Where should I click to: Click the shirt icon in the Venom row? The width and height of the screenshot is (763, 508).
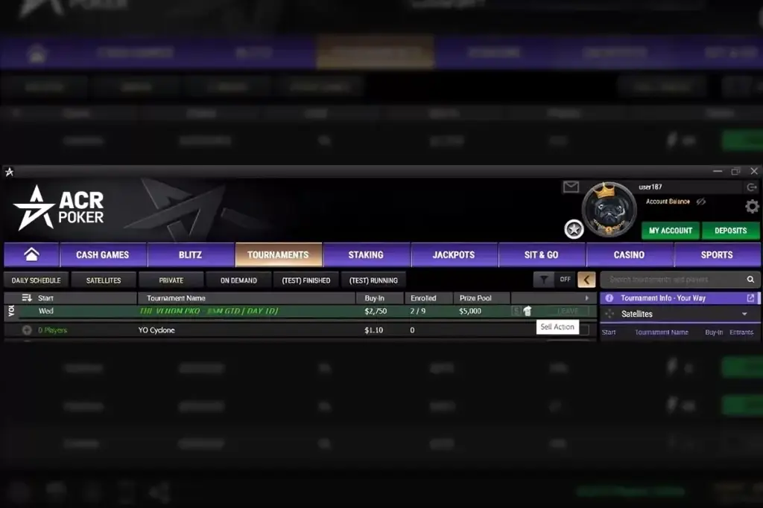pyautogui.click(x=528, y=311)
